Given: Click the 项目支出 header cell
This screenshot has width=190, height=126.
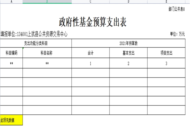Looking at the screenshot, I should click(x=166, y=53).
